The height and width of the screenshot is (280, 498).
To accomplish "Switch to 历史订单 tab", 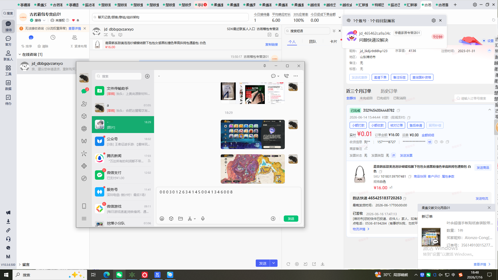I will click(389, 91).
